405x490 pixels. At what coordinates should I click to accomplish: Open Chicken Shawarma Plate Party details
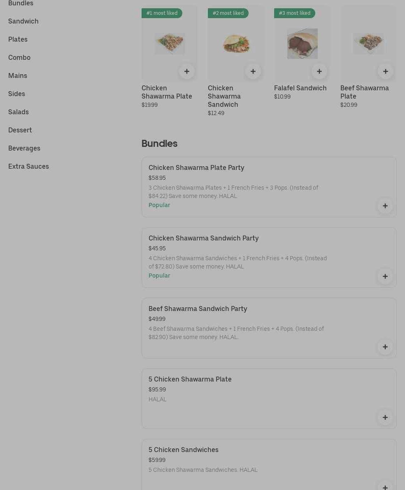pos(196,167)
